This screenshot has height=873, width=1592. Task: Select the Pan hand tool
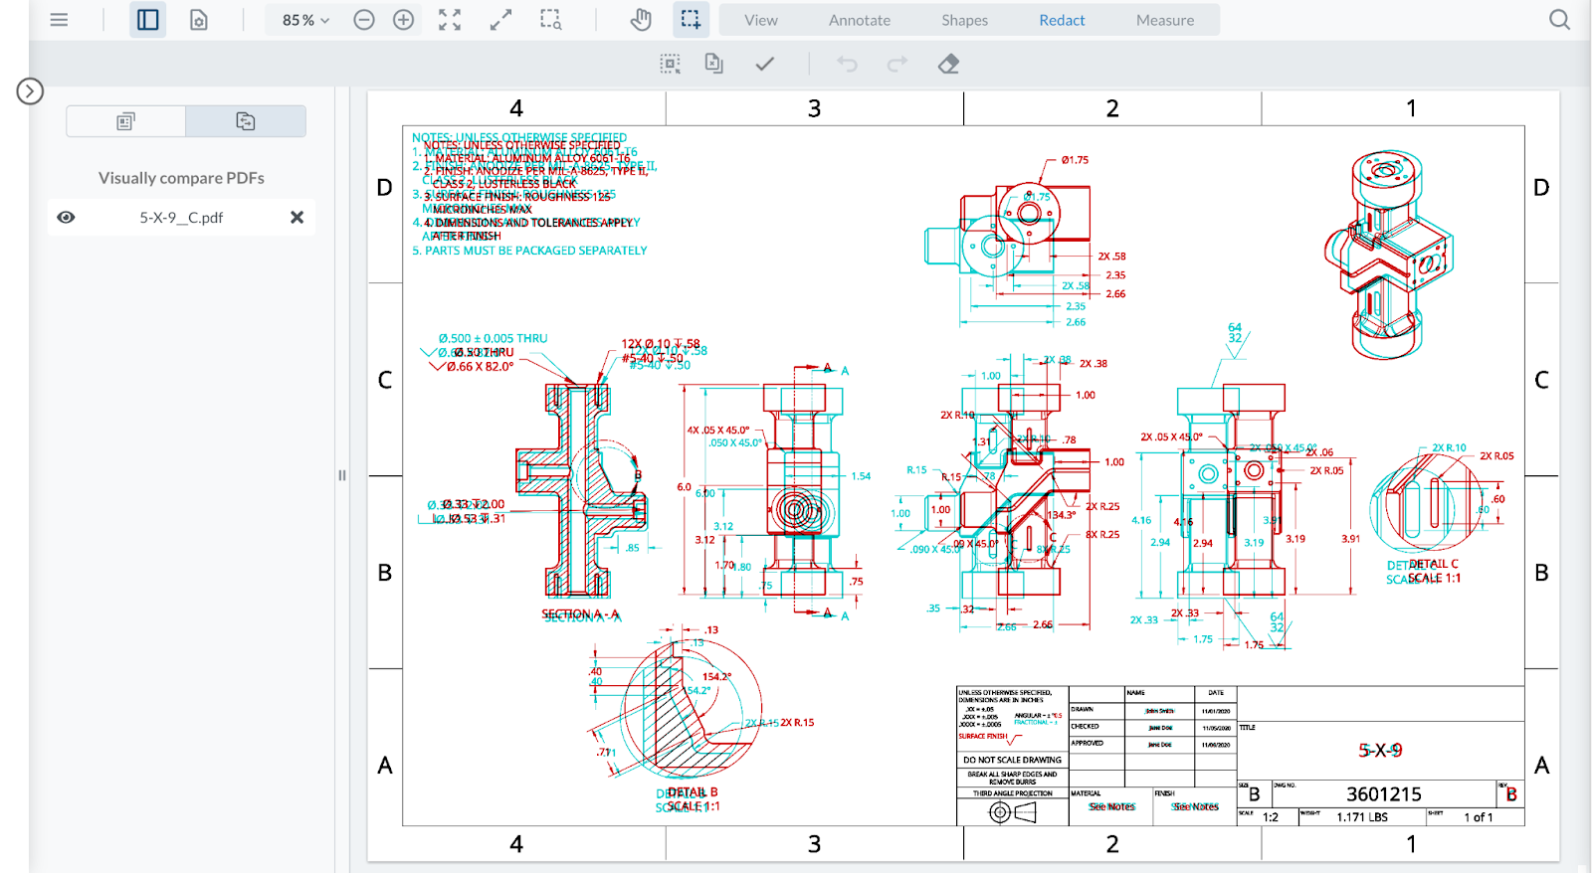tap(641, 20)
